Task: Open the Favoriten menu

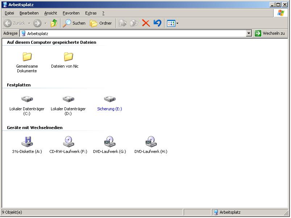Action: tap(71, 13)
